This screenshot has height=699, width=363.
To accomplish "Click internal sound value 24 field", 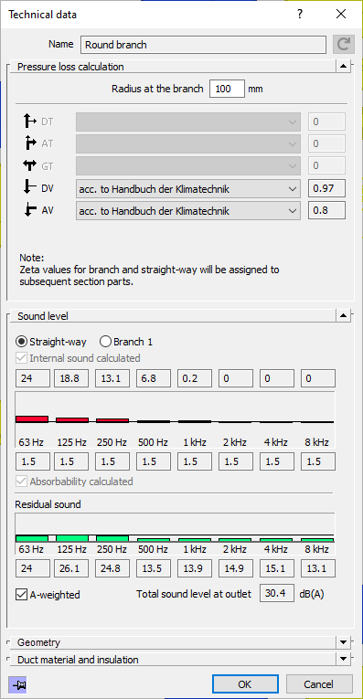I will pos(33,378).
